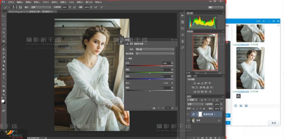Viewport: 284px width, 139px height.
Task: Add a Channel Mixer adjustment from Adjustments panel
Action: coord(208,87)
